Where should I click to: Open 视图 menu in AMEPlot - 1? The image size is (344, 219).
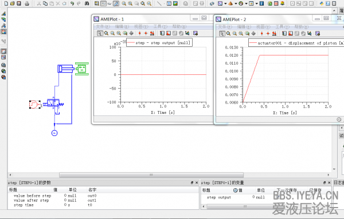141,26
